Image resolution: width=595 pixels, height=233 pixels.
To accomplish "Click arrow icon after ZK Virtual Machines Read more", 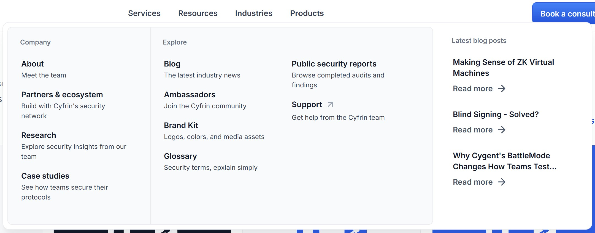I will tap(502, 88).
